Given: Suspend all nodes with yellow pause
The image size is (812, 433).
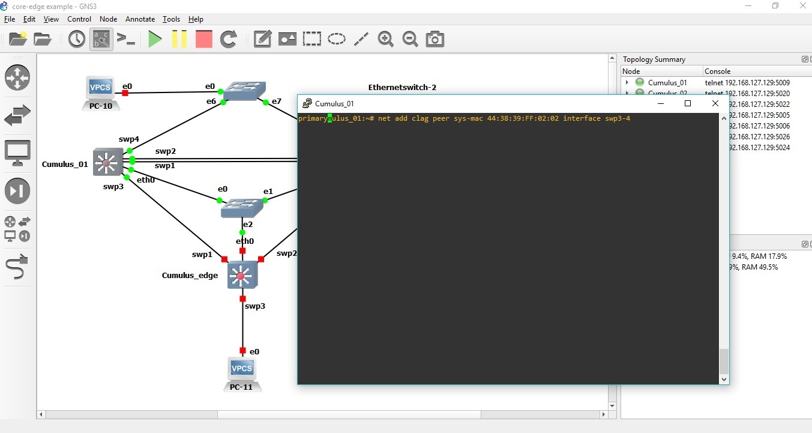Looking at the screenshot, I should (x=179, y=40).
